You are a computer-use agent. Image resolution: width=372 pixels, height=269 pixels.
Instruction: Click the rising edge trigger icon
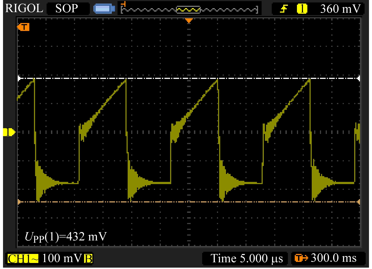(284, 9)
